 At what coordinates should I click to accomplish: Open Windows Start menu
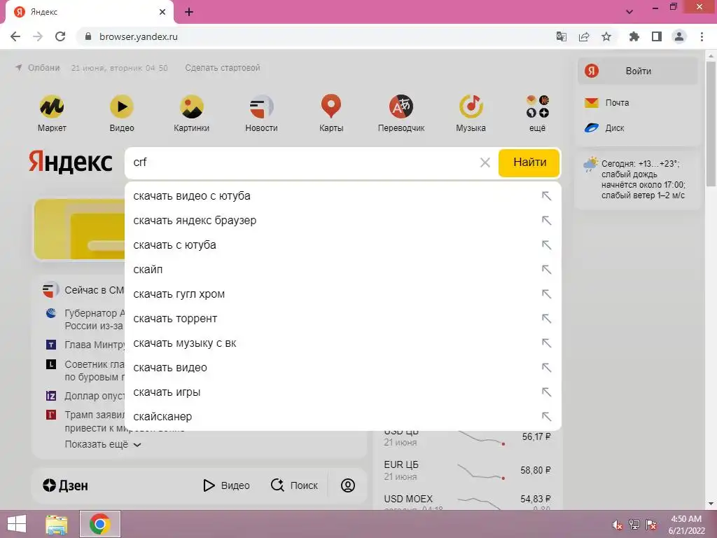(17, 524)
